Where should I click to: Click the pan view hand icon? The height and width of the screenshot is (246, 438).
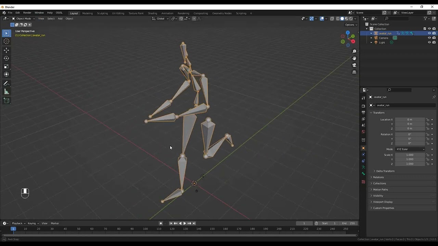pyautogui.click(x=354, y=58)
